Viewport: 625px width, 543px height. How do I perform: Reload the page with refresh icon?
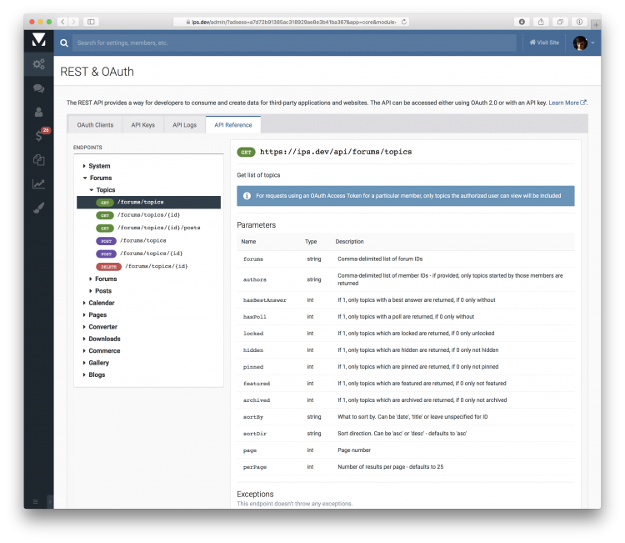pyautogui.click(x=404, y=22)
